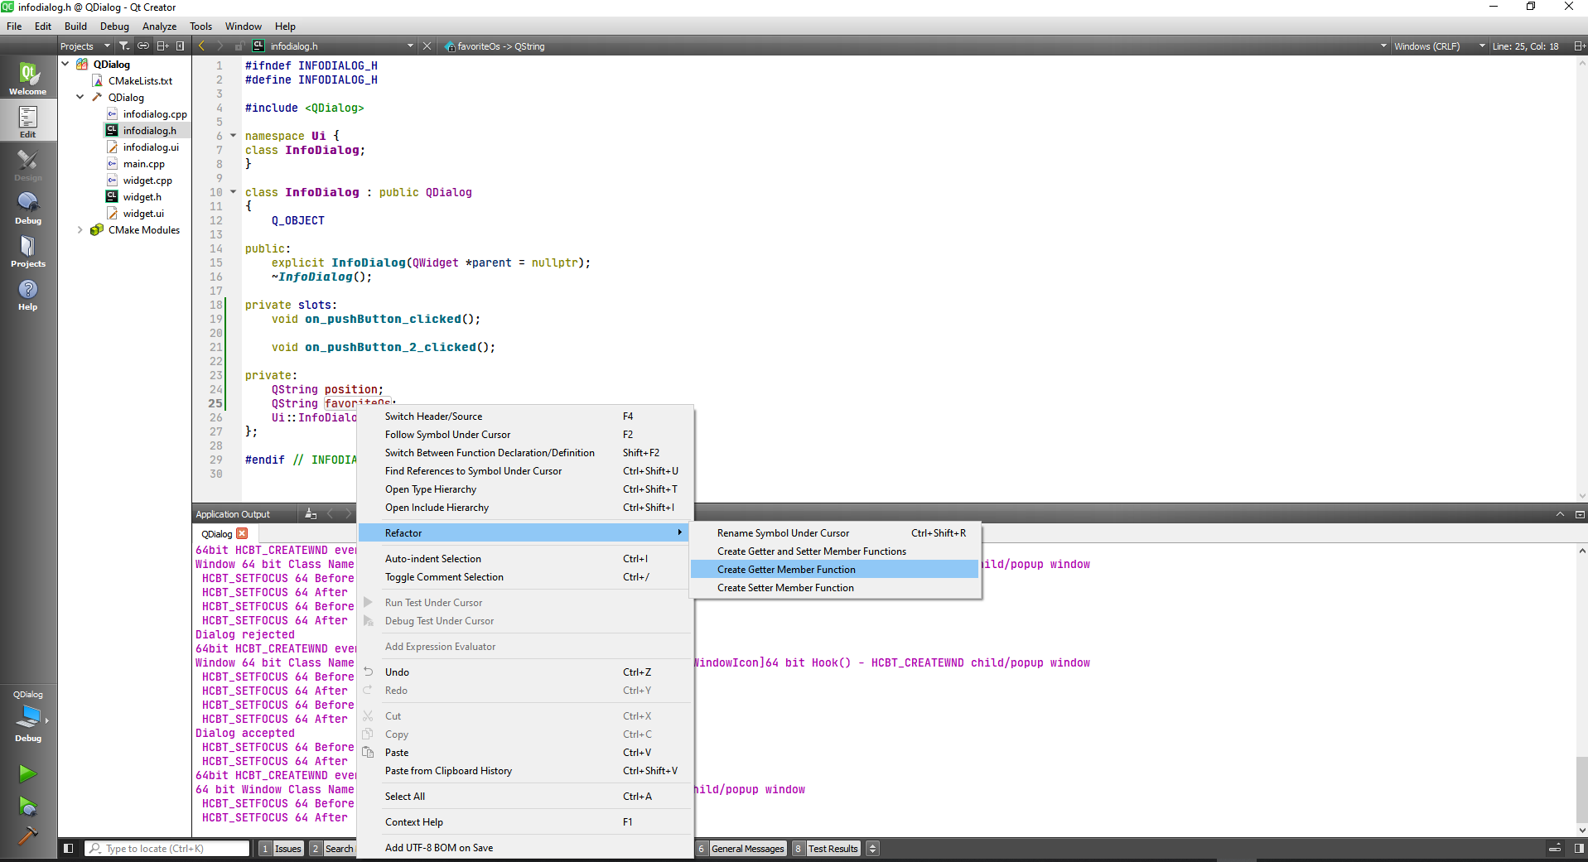The image size is (1588, 862).
Task: Open output panes selector arrows
Action: pyautogui.click(x=872, y=848)
